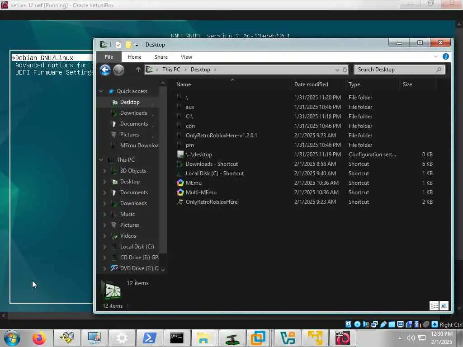
Task: Click This PC in the address breadcrumb
Action: 171,70
